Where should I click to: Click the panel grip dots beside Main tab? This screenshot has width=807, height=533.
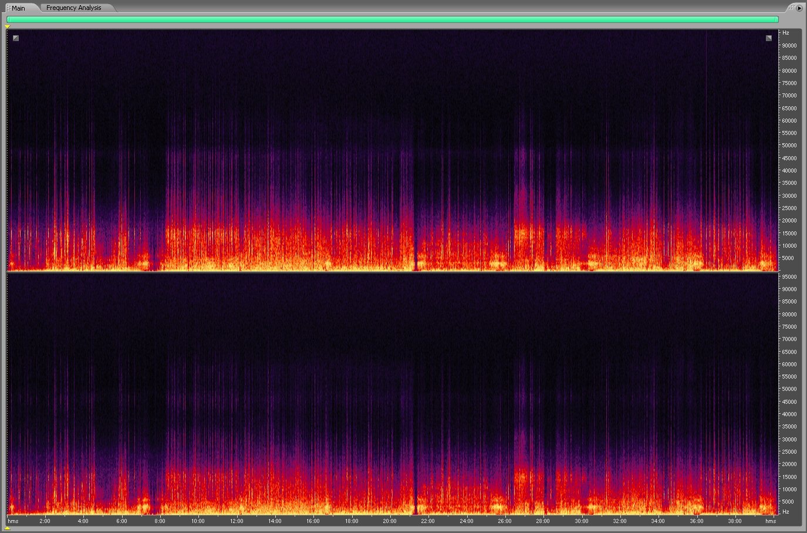pyautogui.click(x=8, y=8)
